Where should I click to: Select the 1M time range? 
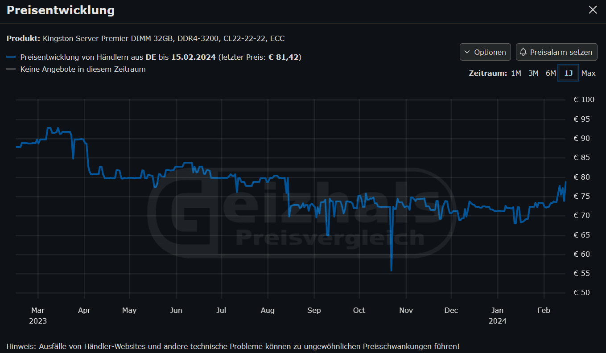pos(516,73)
